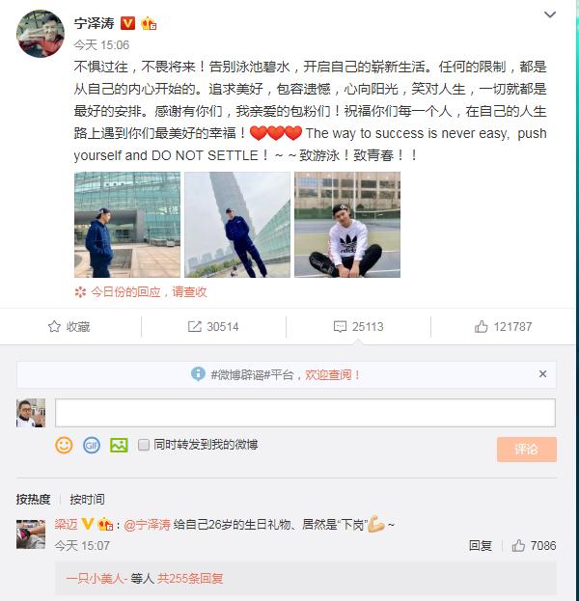Close the 微博辟谣 notice banner
This screenshot has height=601, width=579.
(x=542, y=374)
